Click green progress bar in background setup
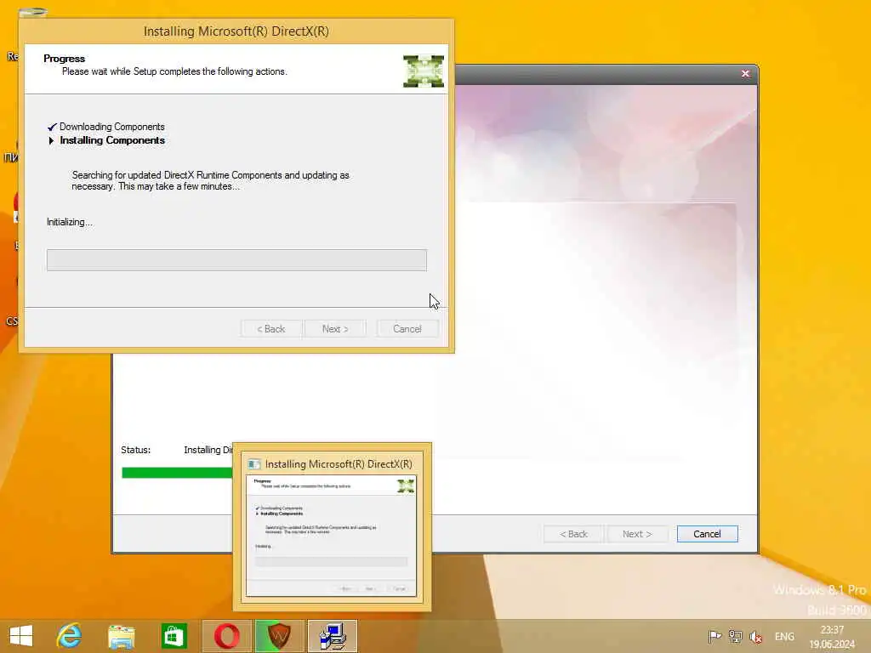The width and height of the screenshot is (871, 653). 177,473
